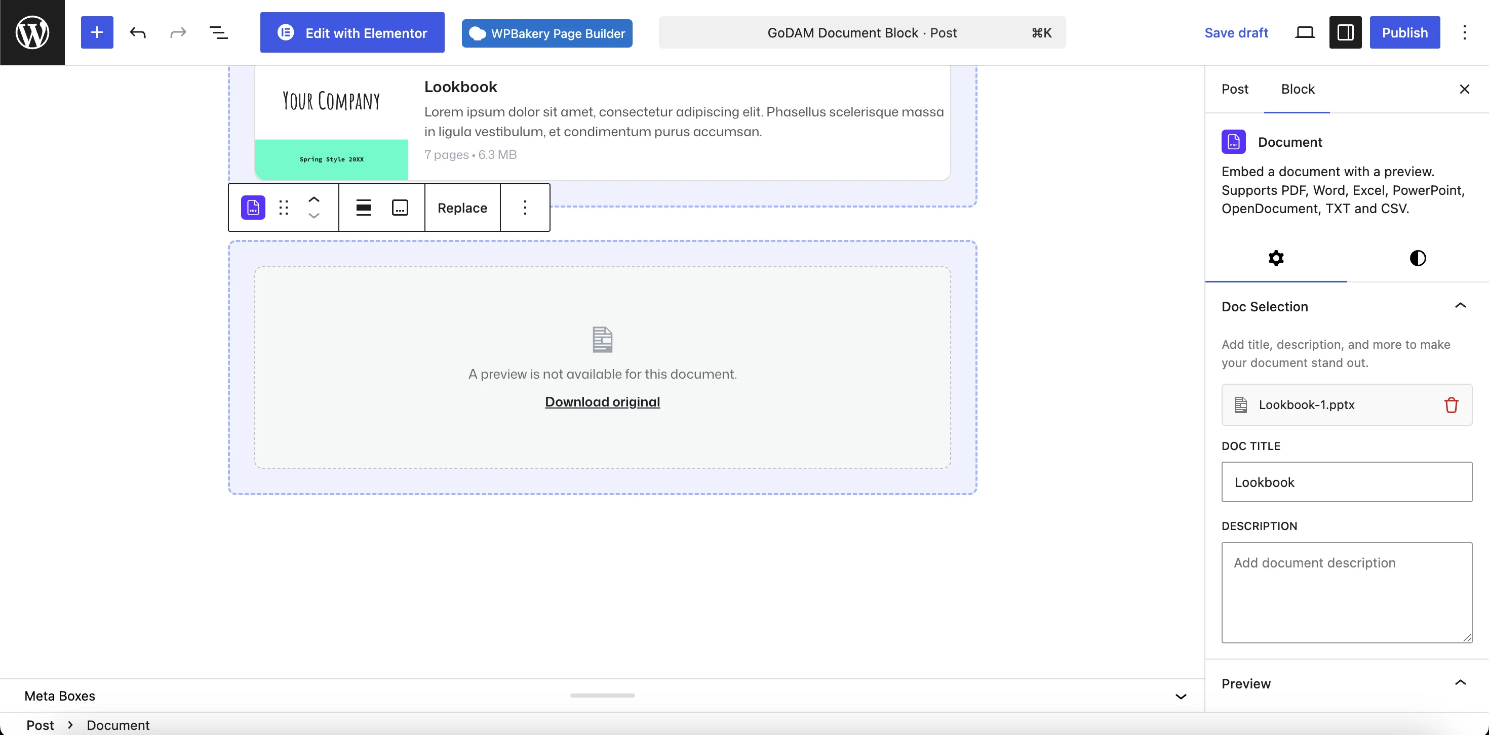
Task: Click the Document block type toolbar icon
Action: point(253,208)
